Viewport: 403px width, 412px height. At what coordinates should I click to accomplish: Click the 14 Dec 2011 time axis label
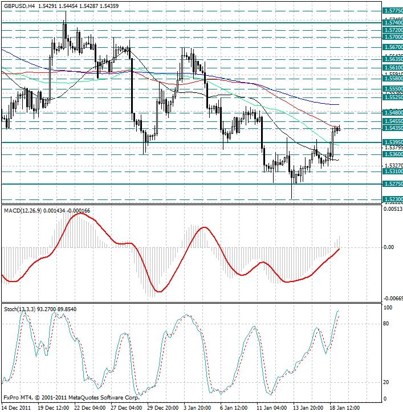(17, 408)
